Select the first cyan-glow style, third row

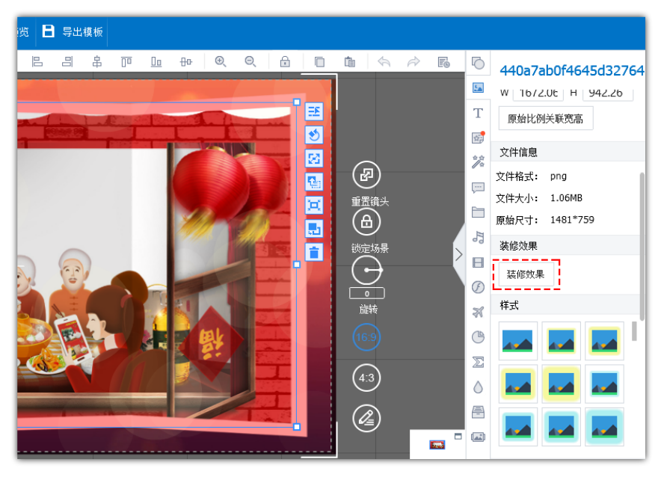pos(517,428)
